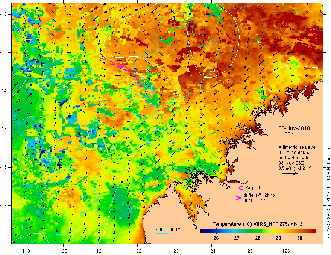
Task: Click the latitude label -12
Action: 4,14
